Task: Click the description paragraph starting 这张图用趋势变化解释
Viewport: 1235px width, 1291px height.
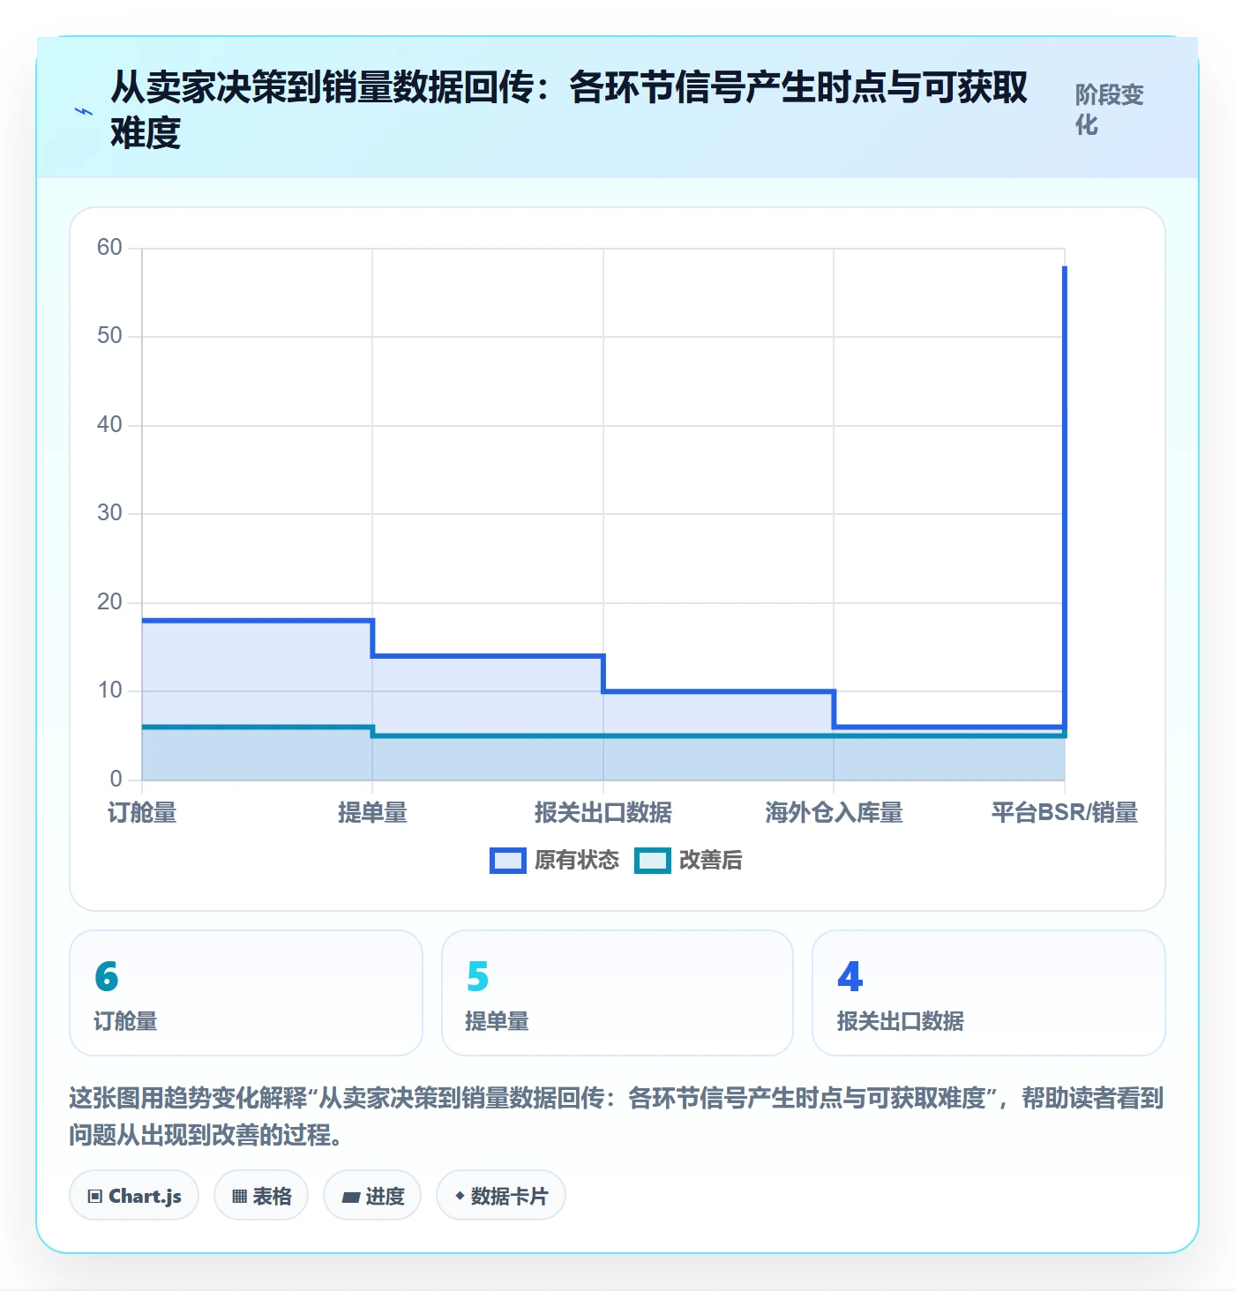Action: point(617,1116)
